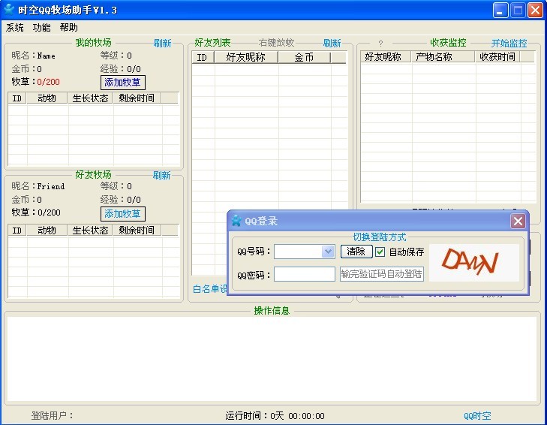The width and height of the screenshot is (547, 425).
Task: Click 好友昵称 column header in 好友列表
Action: point(246,57)
